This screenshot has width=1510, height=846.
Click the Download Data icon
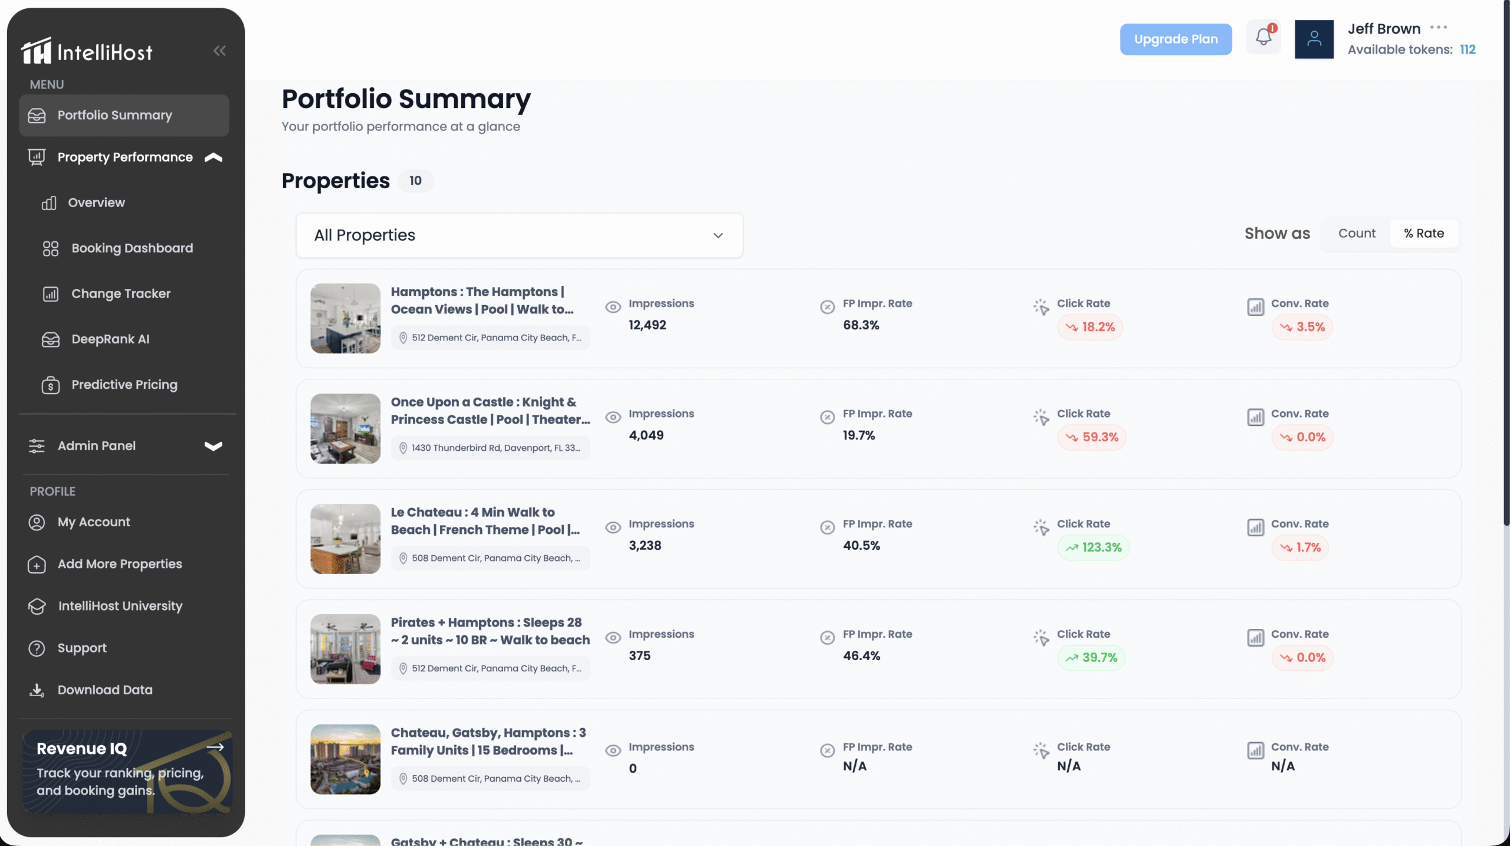click(37, 690)
